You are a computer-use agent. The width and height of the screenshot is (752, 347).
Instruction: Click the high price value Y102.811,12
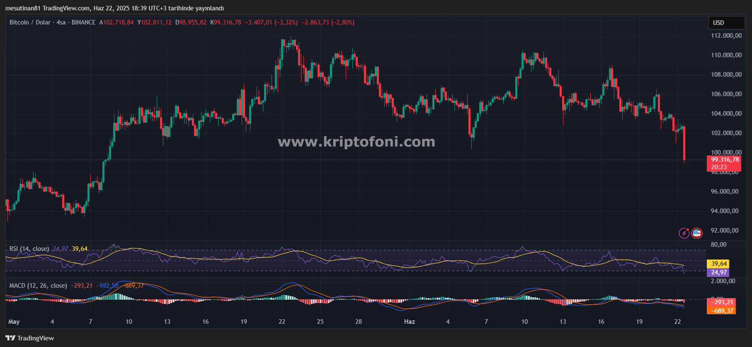pos(154,22)
